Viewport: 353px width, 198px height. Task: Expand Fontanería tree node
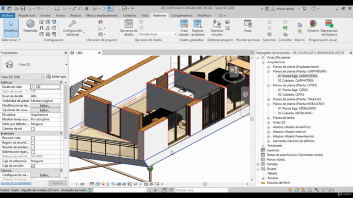[263, 146]
